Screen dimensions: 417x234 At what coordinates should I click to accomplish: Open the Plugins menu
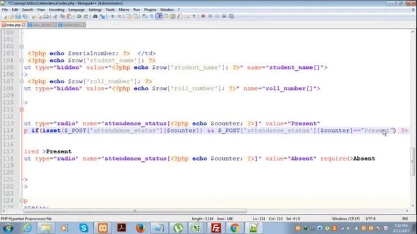point(150,10)
